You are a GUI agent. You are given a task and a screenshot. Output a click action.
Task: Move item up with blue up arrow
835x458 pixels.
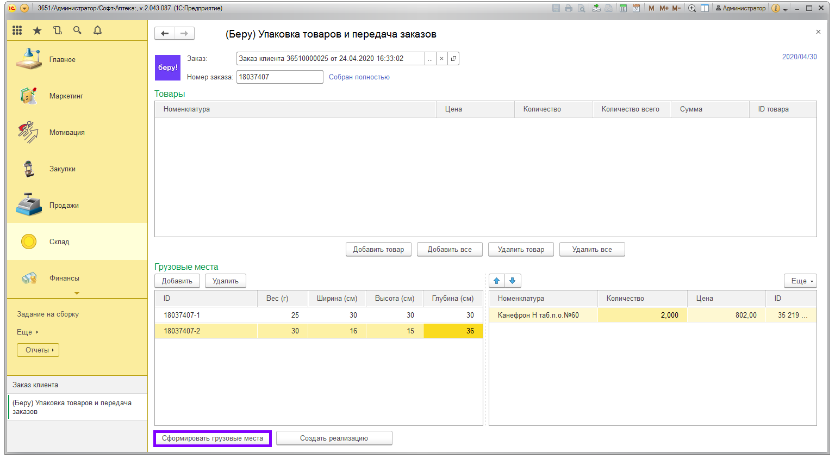(496, 281)
